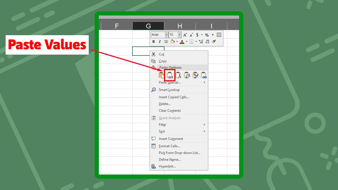The image size is (338, 190).
Task: Choose Hyperlink… from context menu
Action: (179, 166)
